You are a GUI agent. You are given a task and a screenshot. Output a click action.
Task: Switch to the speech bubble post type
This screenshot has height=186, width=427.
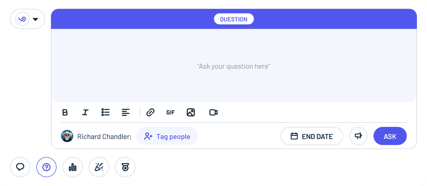pos(20,167)
